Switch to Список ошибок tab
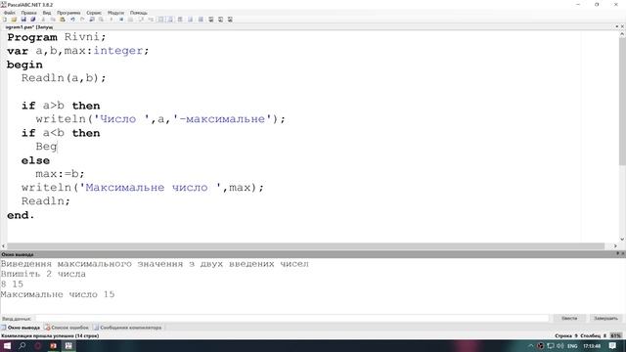Viewport: 626px width, 352px height. (x=67, y=328)
